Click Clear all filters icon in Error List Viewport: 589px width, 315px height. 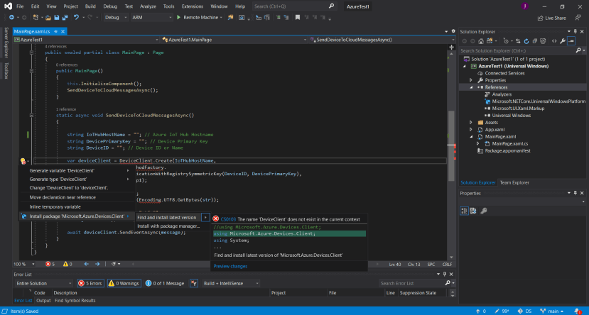194,283
